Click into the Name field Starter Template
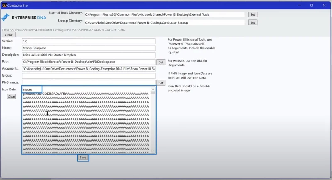Image resolution: width=332 pixels, height=180 pixels. [x=88, y=48]
